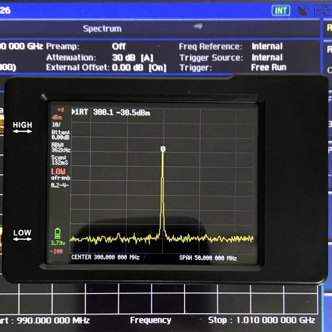
Task: Click the INT indicator icon at top
Action: click(x=281, y=11)
